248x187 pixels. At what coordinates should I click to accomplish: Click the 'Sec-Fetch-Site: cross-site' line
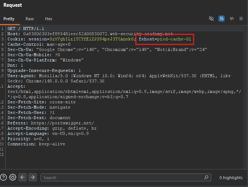point(41,102)
